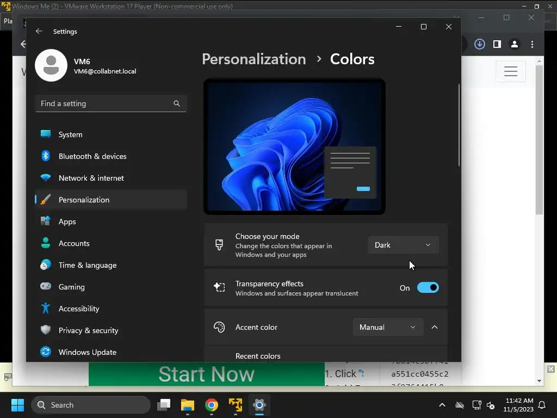The width and height of the screenshot is (557, 418).
Task: Open the browser three-dot menu
Action: [532, 44]
